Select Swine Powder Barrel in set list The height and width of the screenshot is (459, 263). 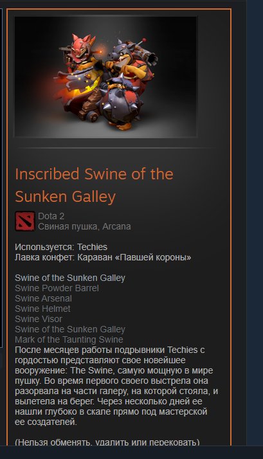pos(57,288)
